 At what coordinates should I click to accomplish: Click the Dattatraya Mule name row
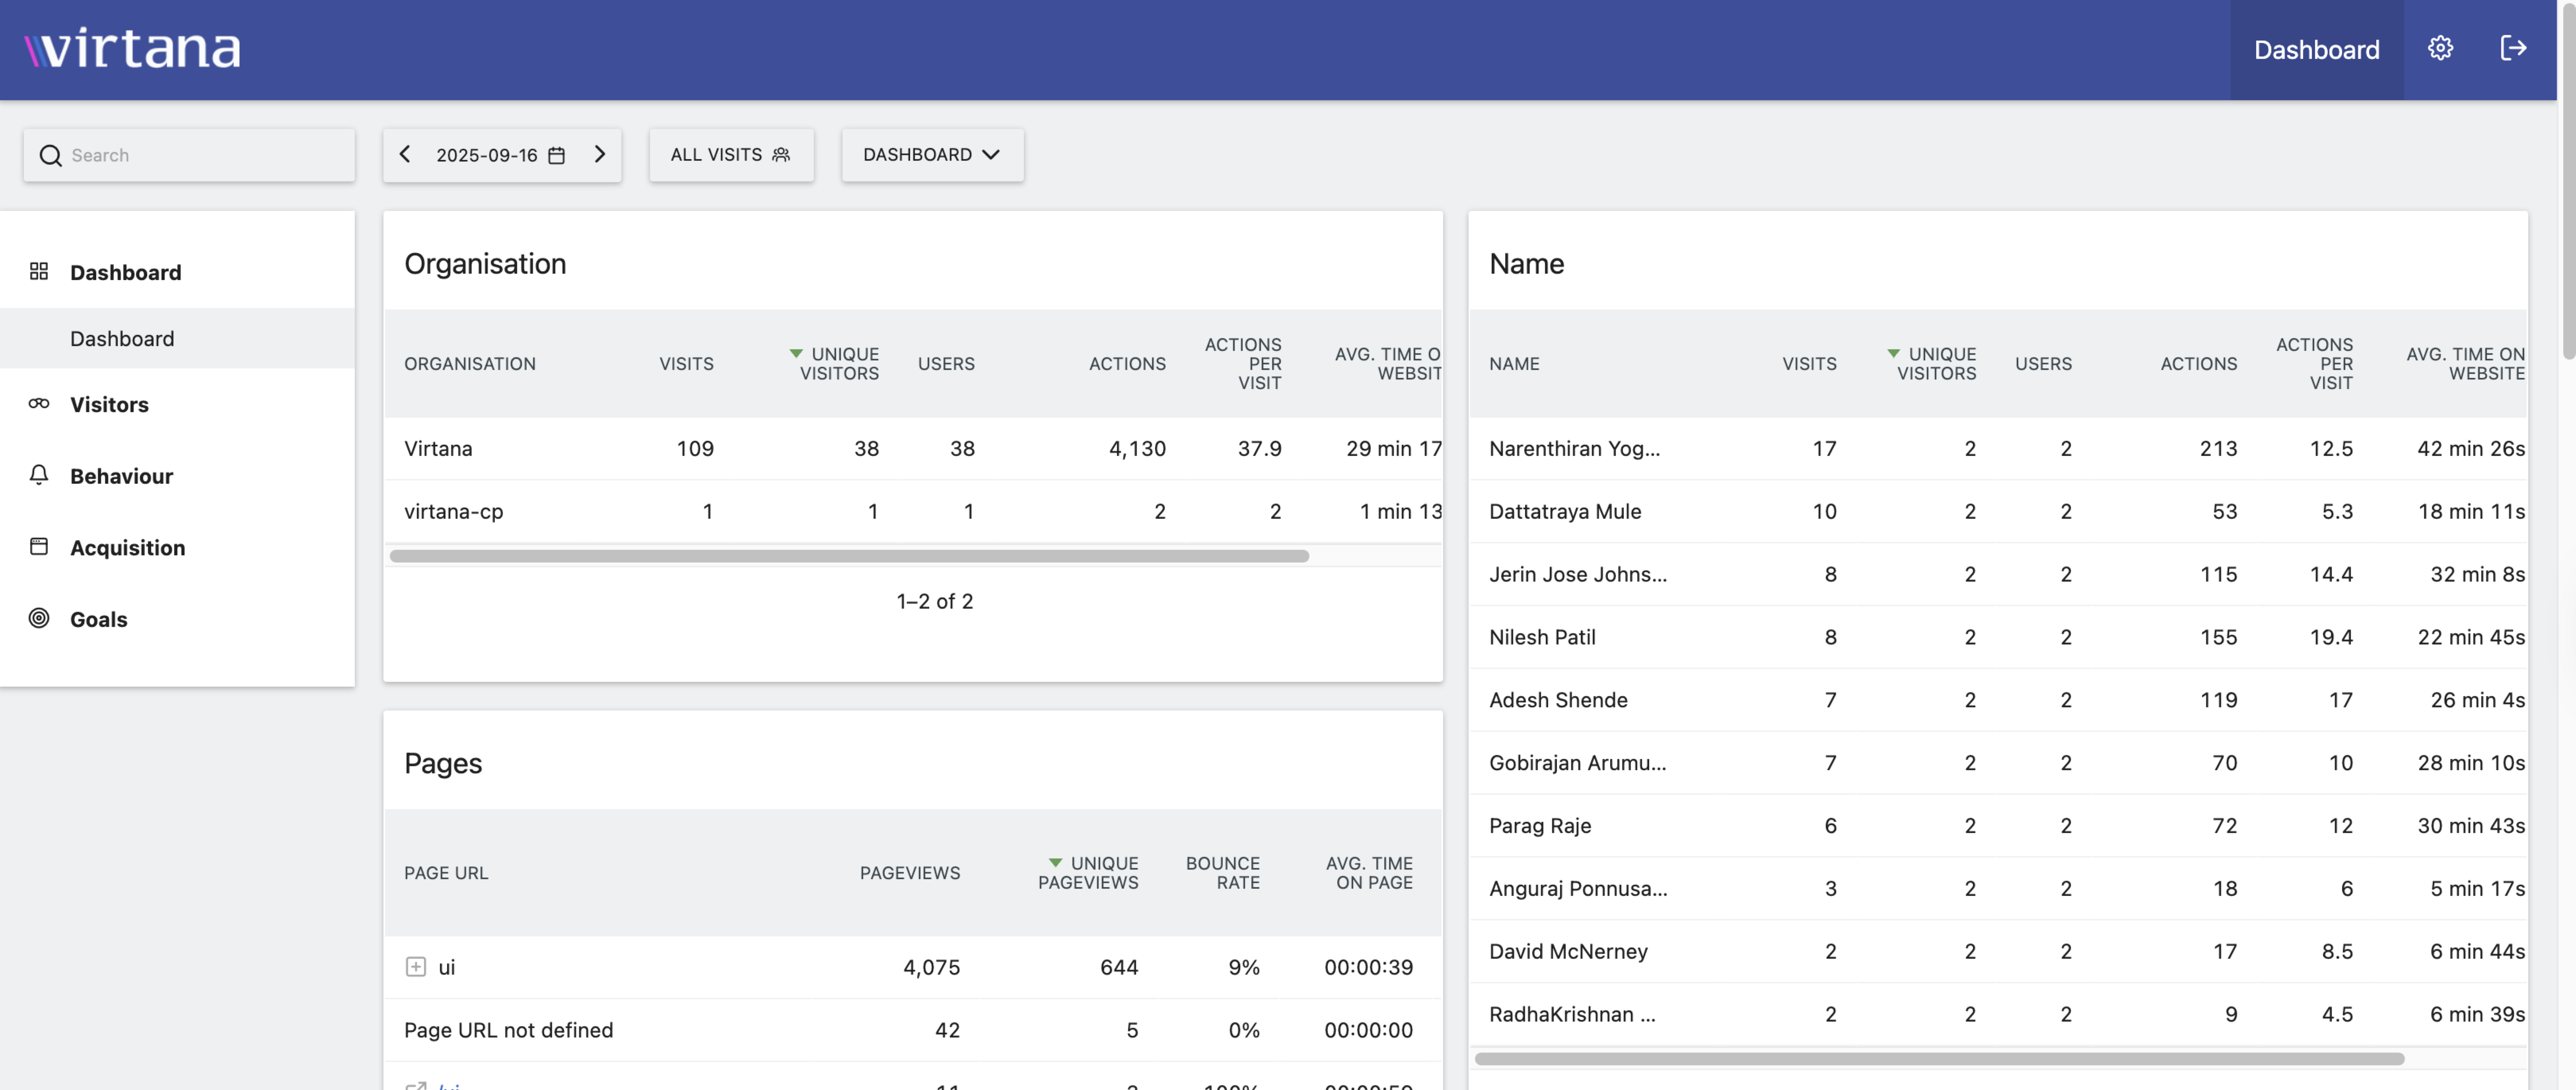1998,511
